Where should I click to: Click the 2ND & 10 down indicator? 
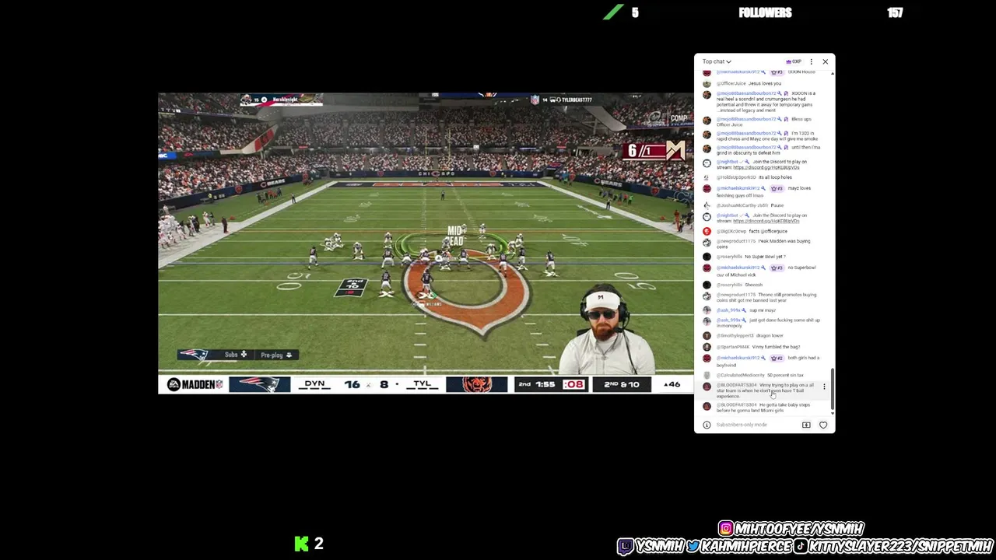click(622, 384)
